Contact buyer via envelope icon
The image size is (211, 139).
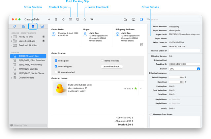click(x=70, y=19)
